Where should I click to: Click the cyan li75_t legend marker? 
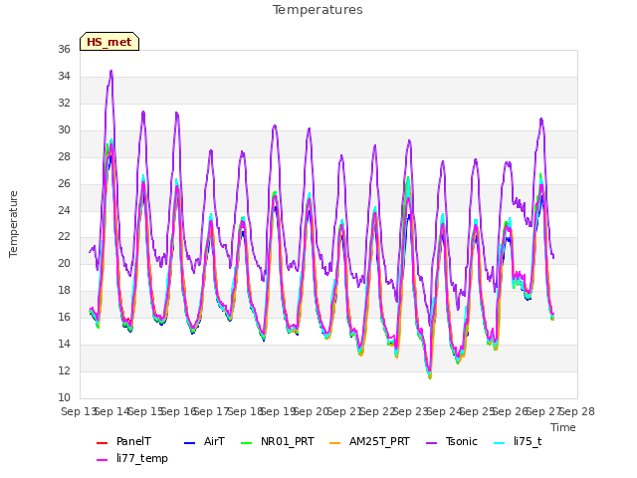500,442
